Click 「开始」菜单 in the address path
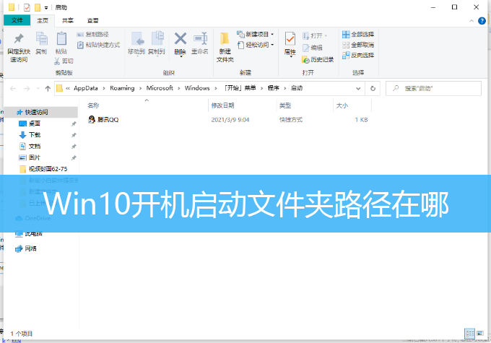This screenshot has height=343, width=491. point(240,88)
